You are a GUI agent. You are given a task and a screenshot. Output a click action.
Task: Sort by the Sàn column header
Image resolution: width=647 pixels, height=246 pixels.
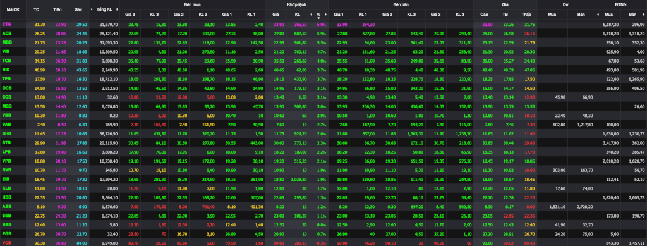click(78, 9)
